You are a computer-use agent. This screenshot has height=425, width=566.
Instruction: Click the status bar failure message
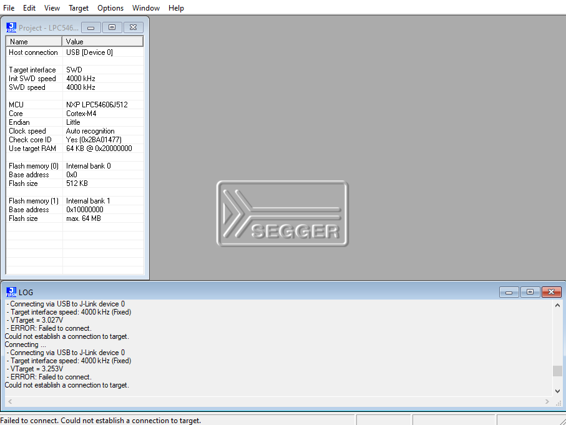point(100,420)
